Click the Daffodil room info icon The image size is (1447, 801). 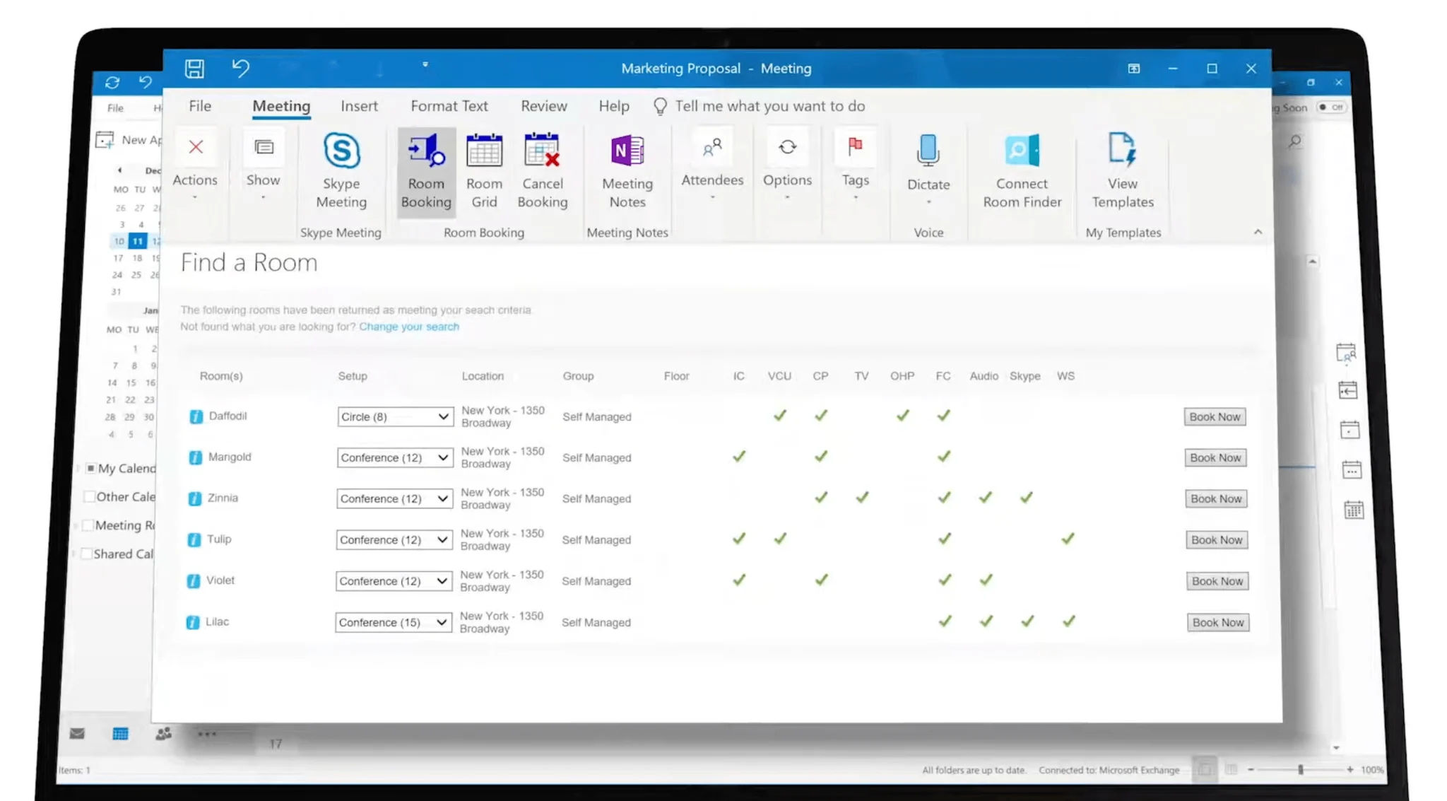pyautogui.click(x=196, y=416)
